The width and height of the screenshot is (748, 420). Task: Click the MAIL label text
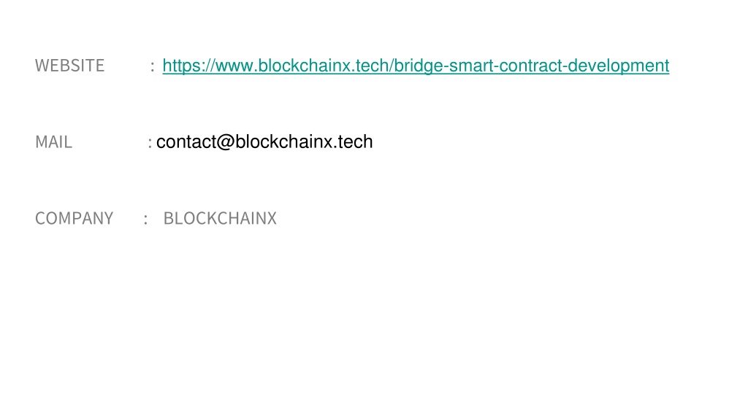coord(53,142)
